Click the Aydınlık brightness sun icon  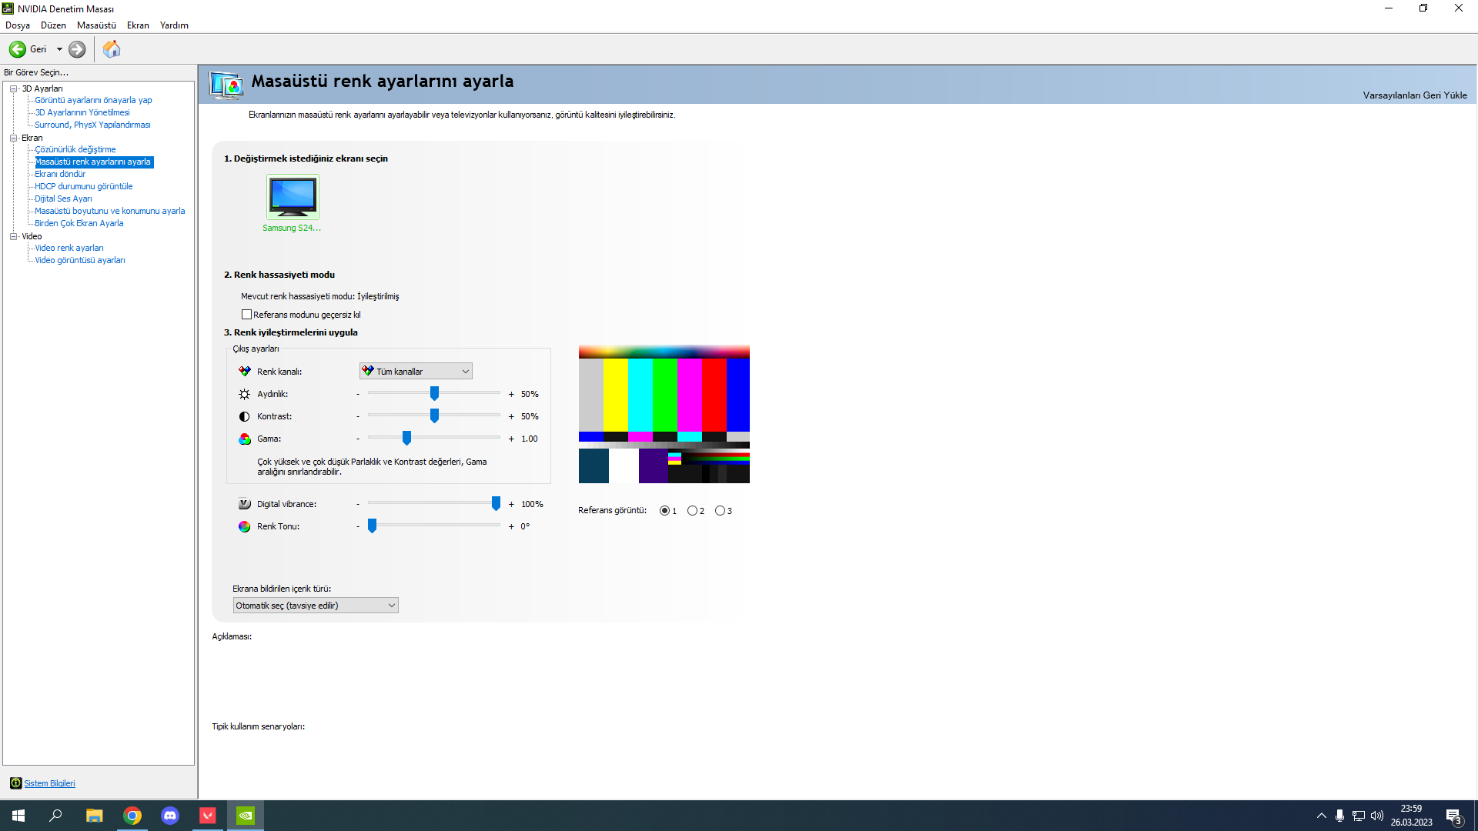[244, 394]
